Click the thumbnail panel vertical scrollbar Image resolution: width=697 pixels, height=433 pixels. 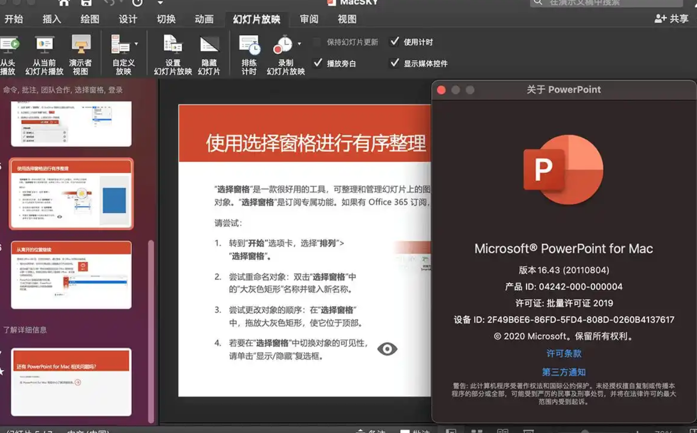(x=151, y=331)
